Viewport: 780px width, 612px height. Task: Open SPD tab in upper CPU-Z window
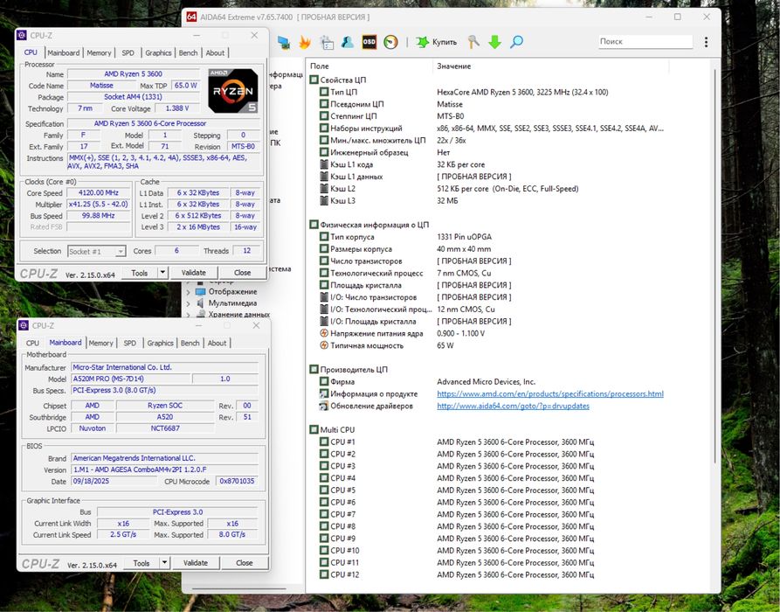[x=128, y=52]
